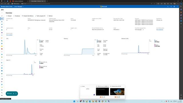Switch to the Dashboard browser tab
Screen dimensions: 183x103
point(20,1)
